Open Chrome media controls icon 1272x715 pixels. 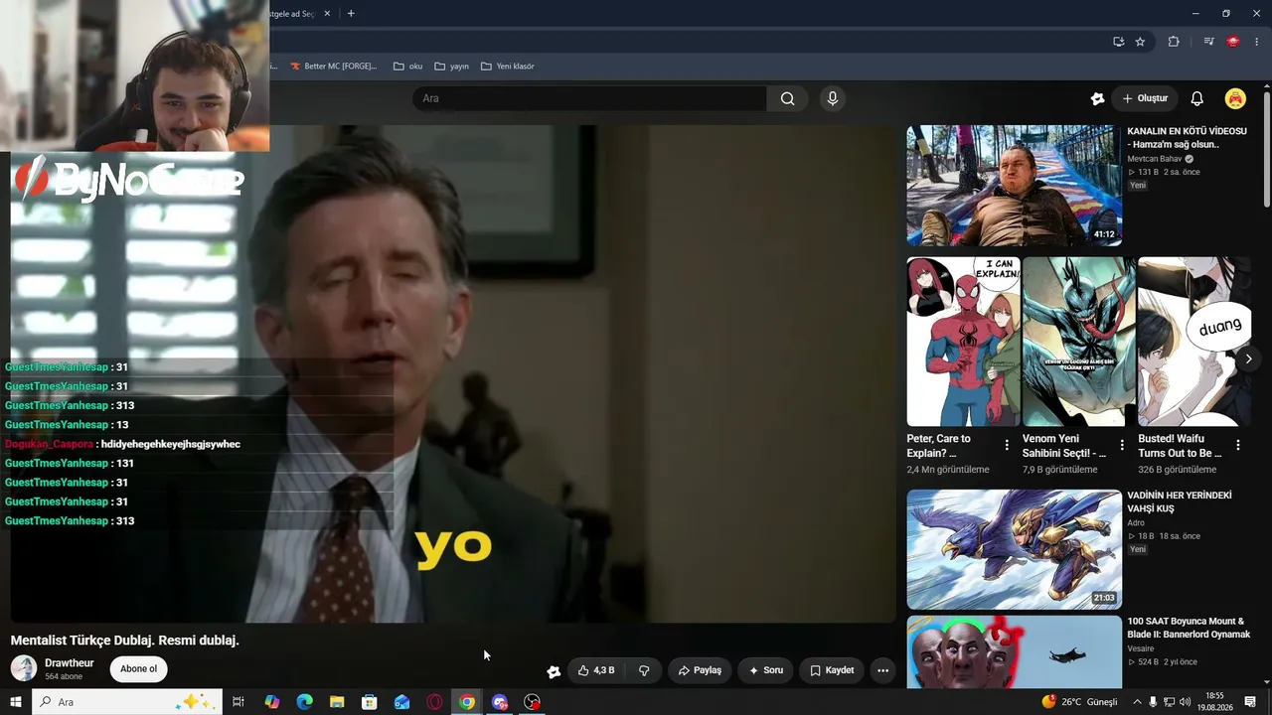pos(1208,42)
